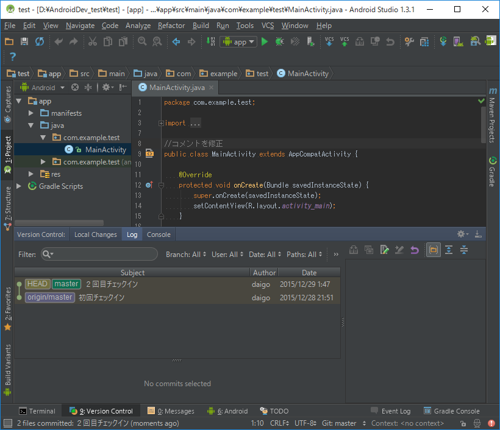The width and height of the screenshot is (500, 430).
Task: Switch to the Local Changes tab
Action: (x=96, y=234)
